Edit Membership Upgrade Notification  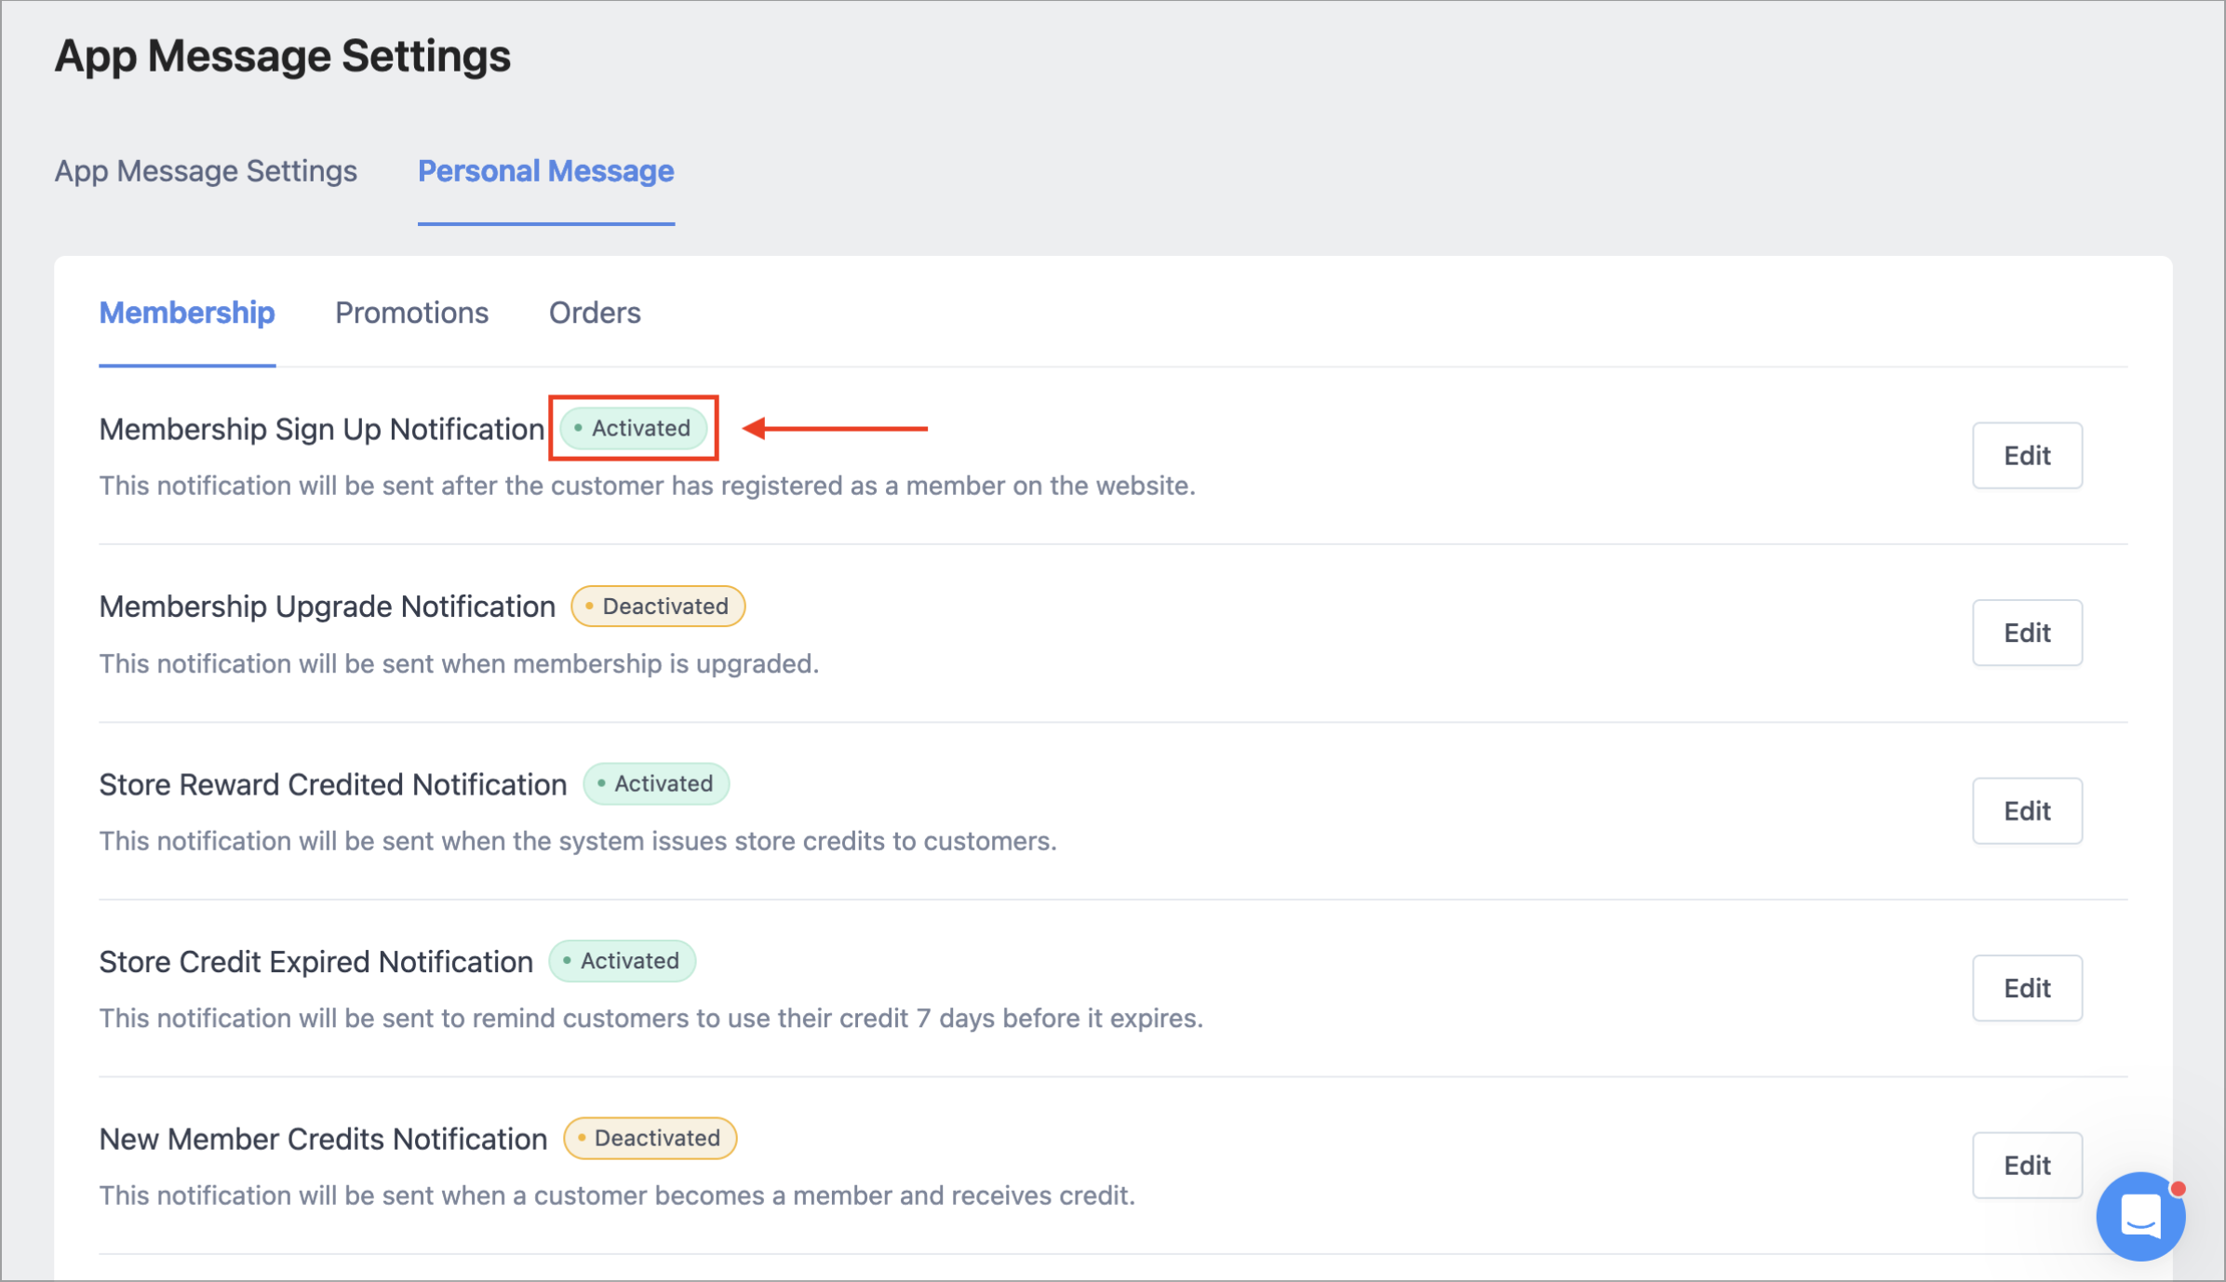coord(2027,633)
